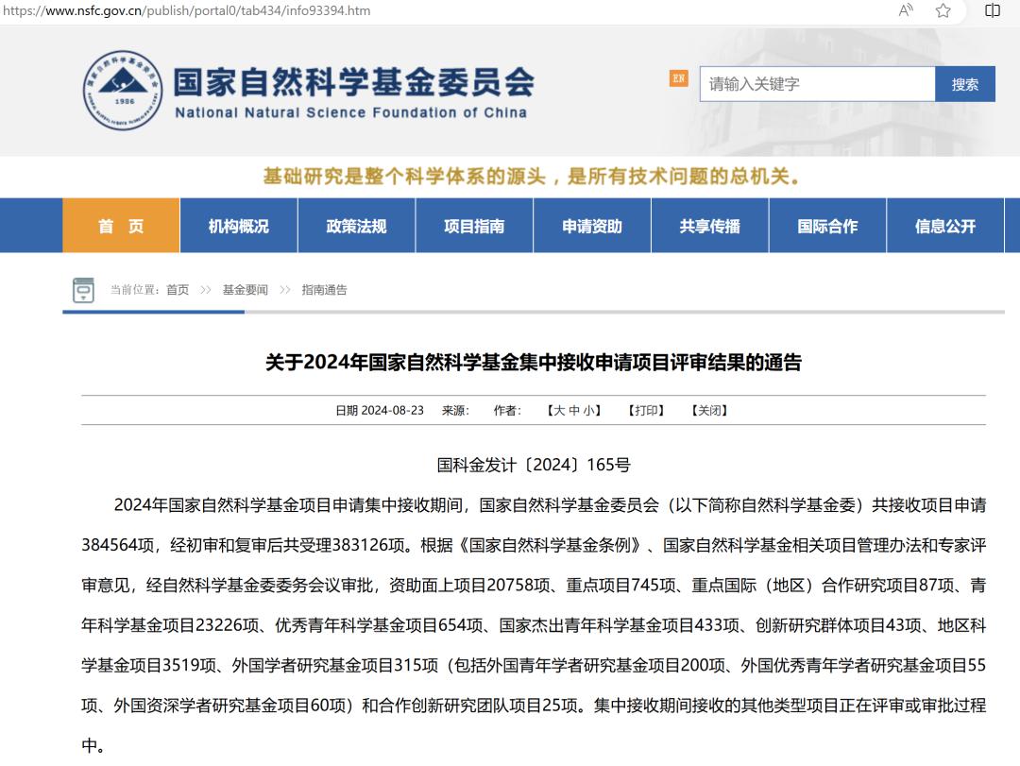Add page to favorites with star icon
This screenshot has width=1020, height=766.
943,10
